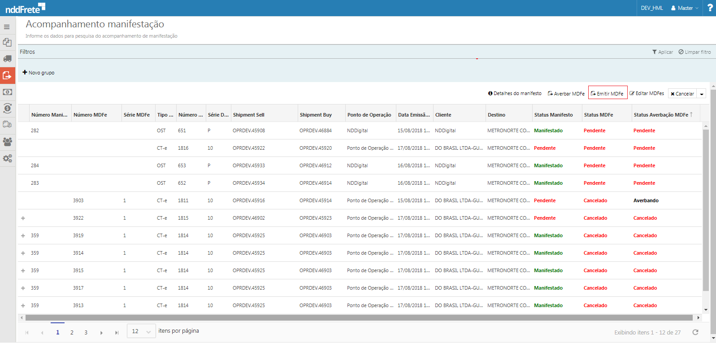
Task: Add a filter with Novo grupo
Action: pos(39,73)
